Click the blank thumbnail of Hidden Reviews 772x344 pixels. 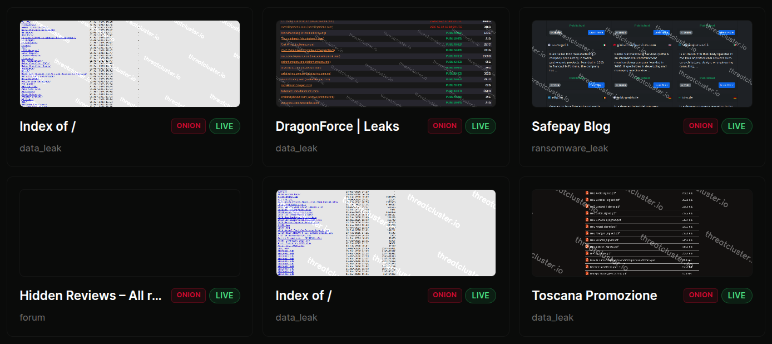tap(130, 233)
